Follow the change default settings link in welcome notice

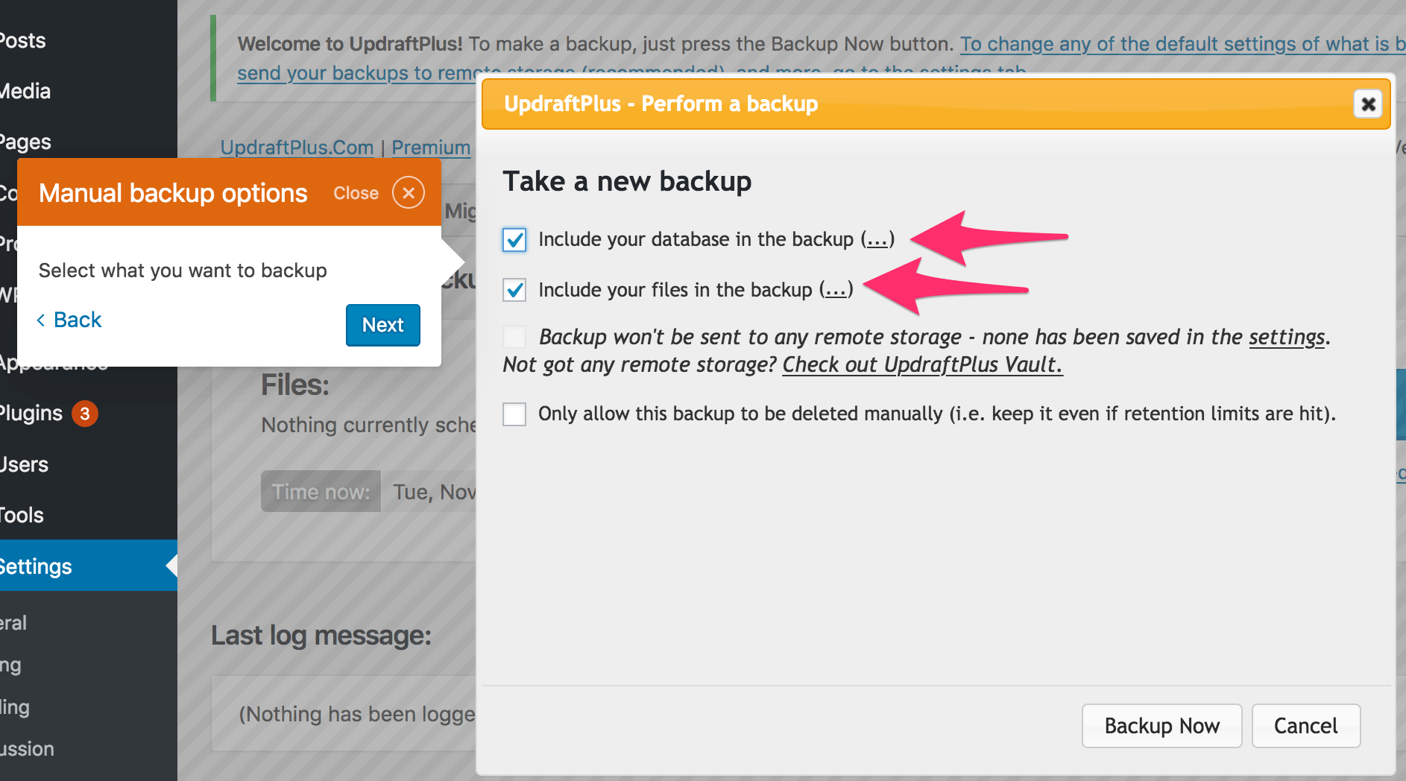point(1182,44)
